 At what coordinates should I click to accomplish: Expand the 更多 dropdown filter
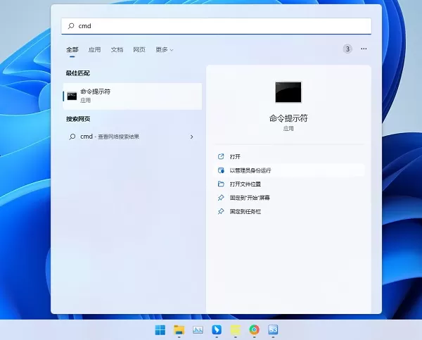click(164, 49)
